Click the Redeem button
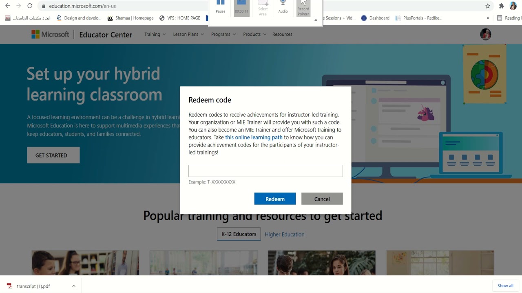 (x=275, y=199)
